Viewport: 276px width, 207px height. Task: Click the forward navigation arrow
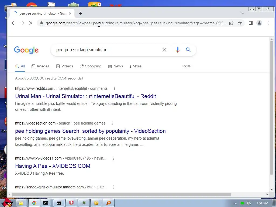click(x=22, y=23)
